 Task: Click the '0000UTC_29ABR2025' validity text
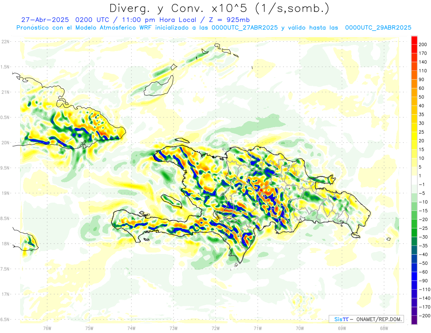click(x=378, y=28)
